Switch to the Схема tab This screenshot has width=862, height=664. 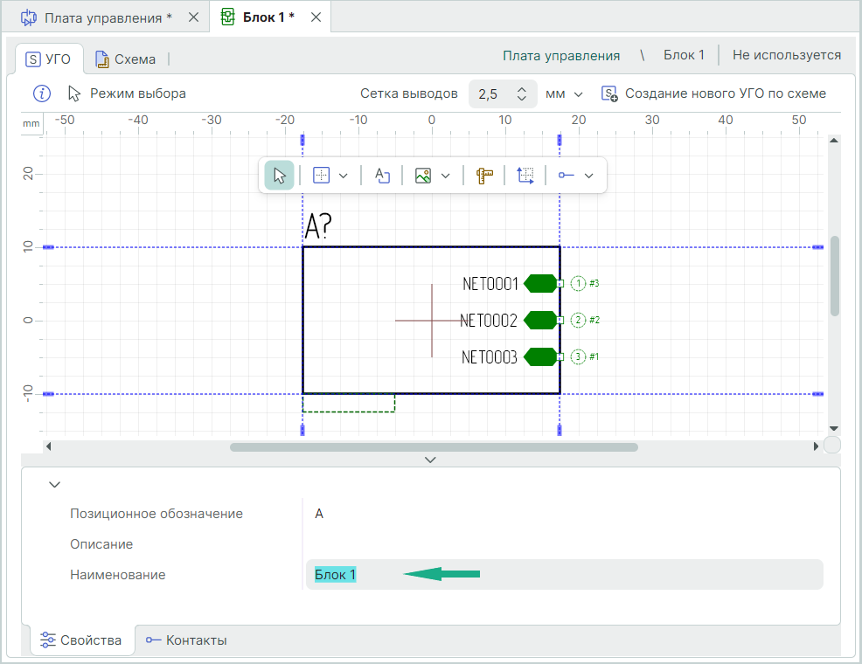126,59
